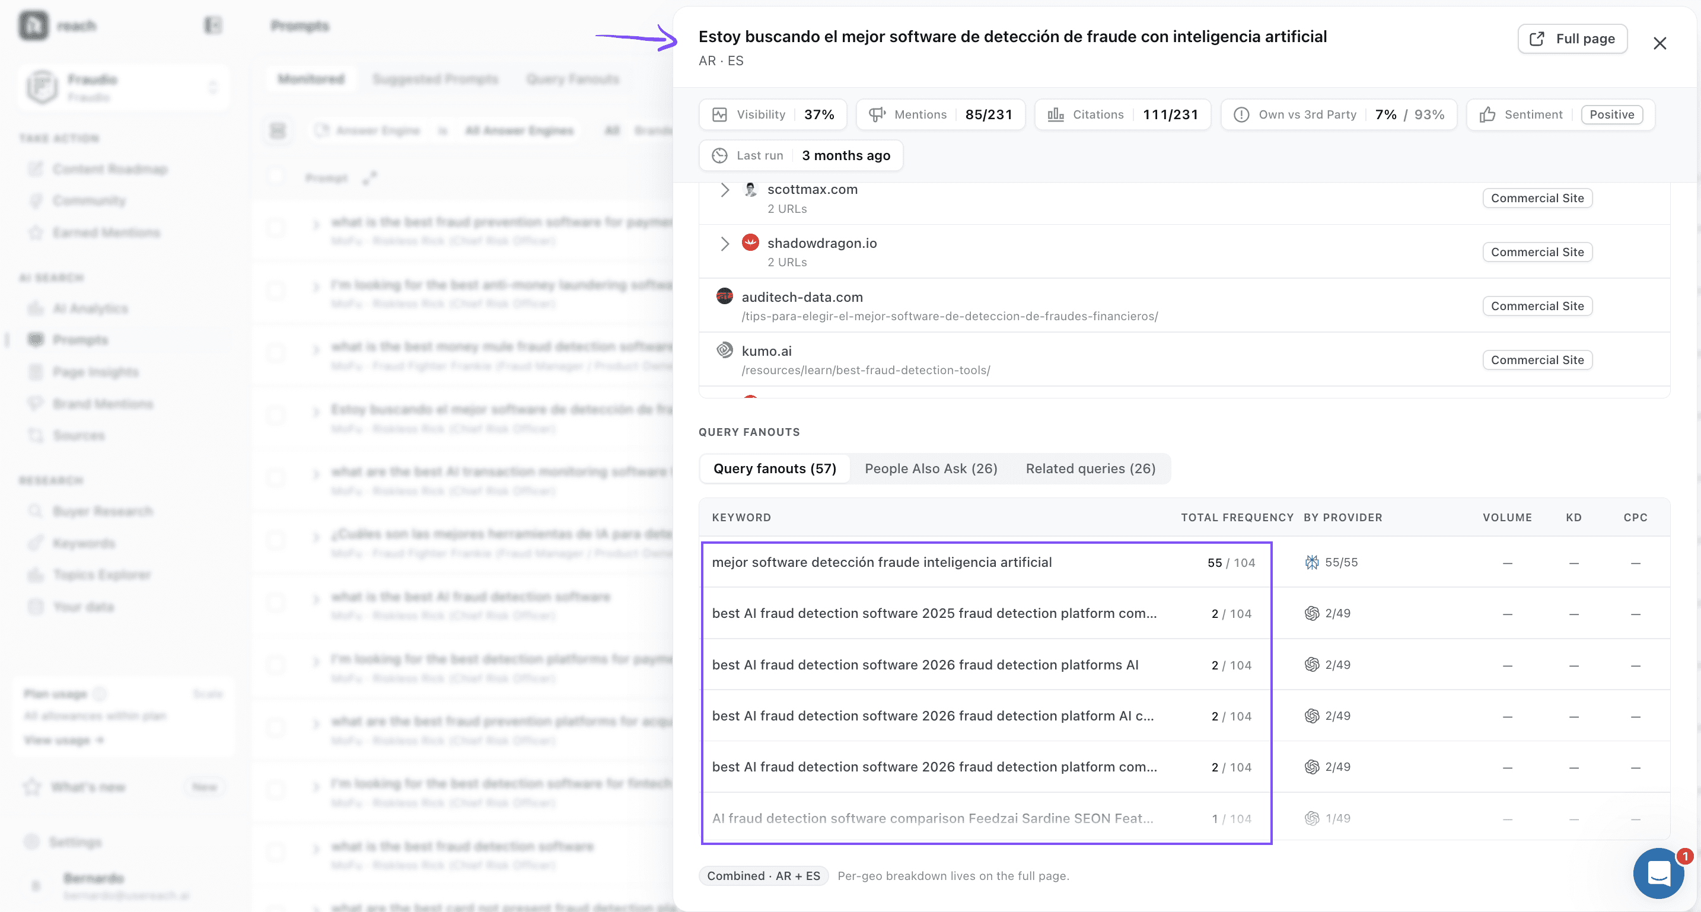Image resolution: width=1701 pixels, height=912 pixels.
Task: Click the Commercial Site tag for scottmax.com
Action: click(x=1537, y=198)
